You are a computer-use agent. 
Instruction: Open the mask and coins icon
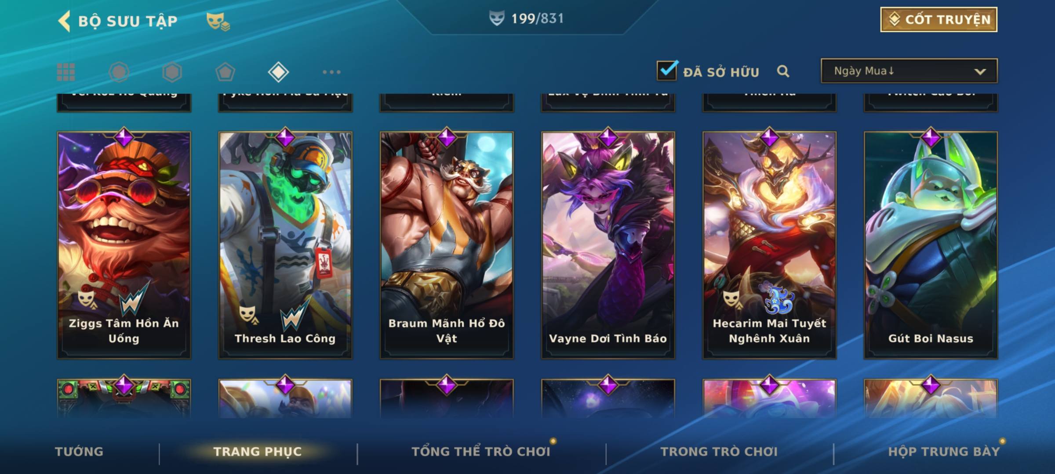[x=218, y=22]
